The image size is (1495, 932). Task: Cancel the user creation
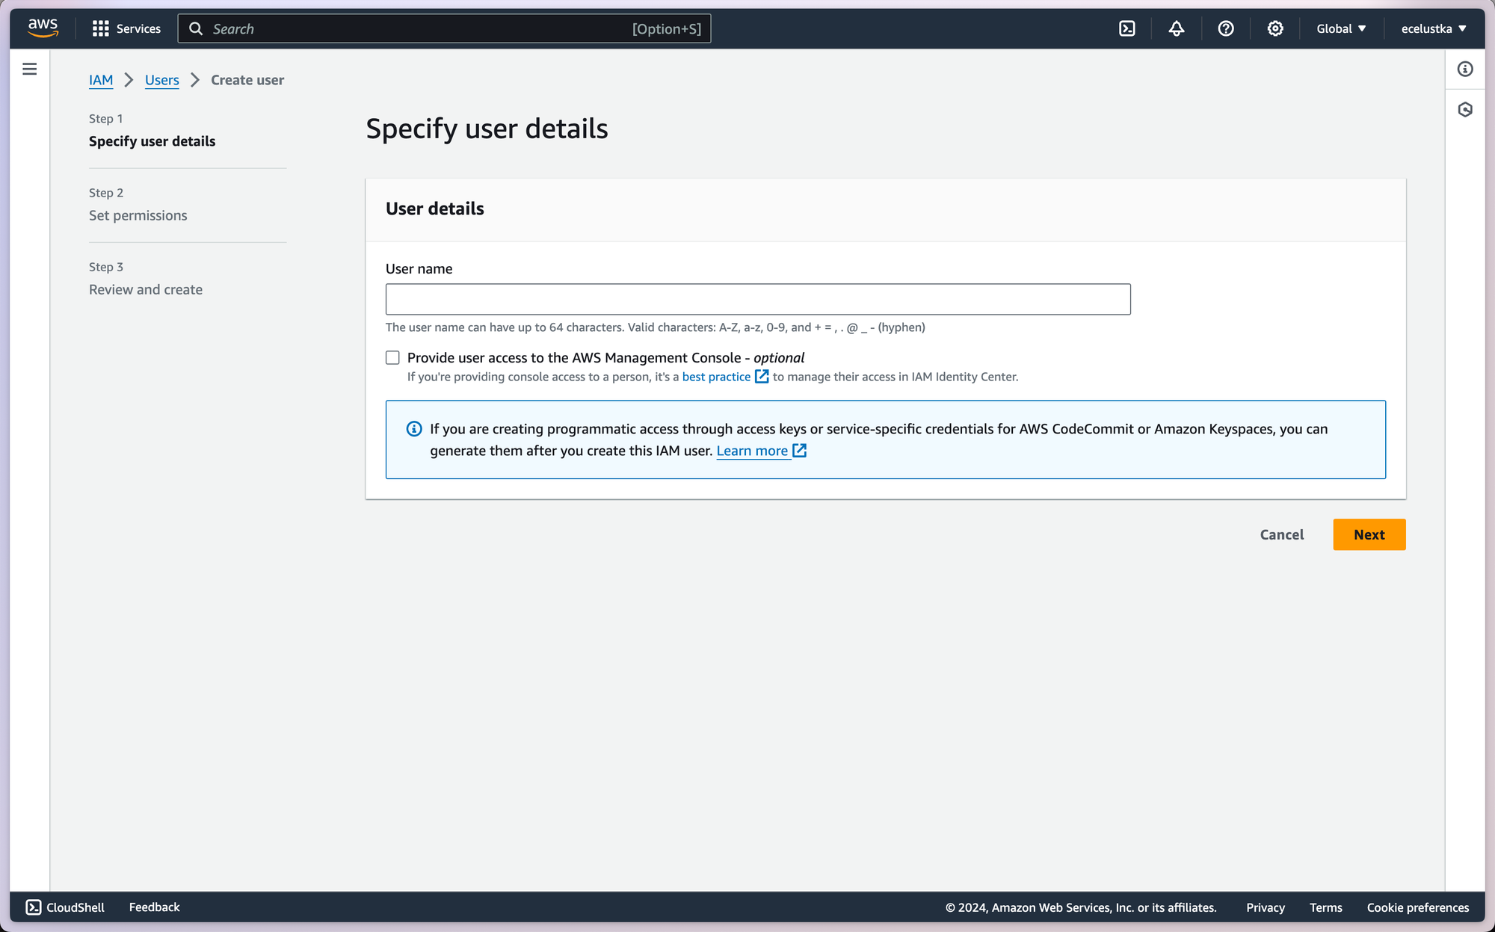tap(1281, 534)
